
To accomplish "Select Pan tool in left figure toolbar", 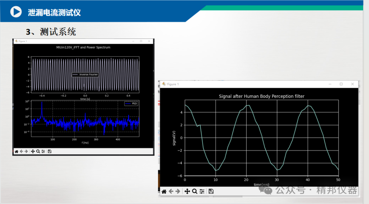I will coord(33,151).
